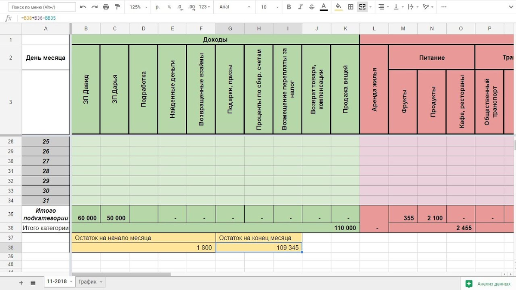Select row 35 header
Viewport: 516px width, 290px height.
[11, 214]
